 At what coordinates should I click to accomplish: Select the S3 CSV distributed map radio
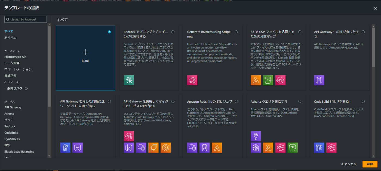coord(300,32)
